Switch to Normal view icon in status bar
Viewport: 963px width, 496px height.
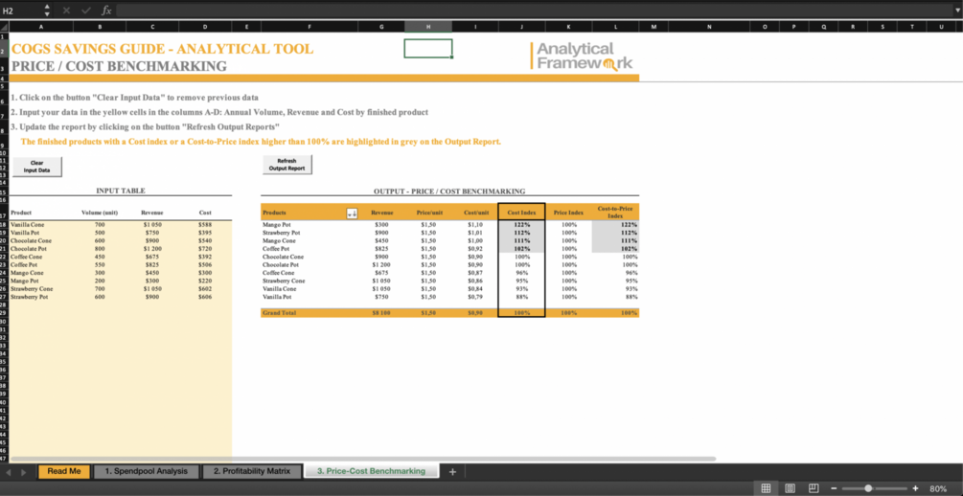[766, 488]
